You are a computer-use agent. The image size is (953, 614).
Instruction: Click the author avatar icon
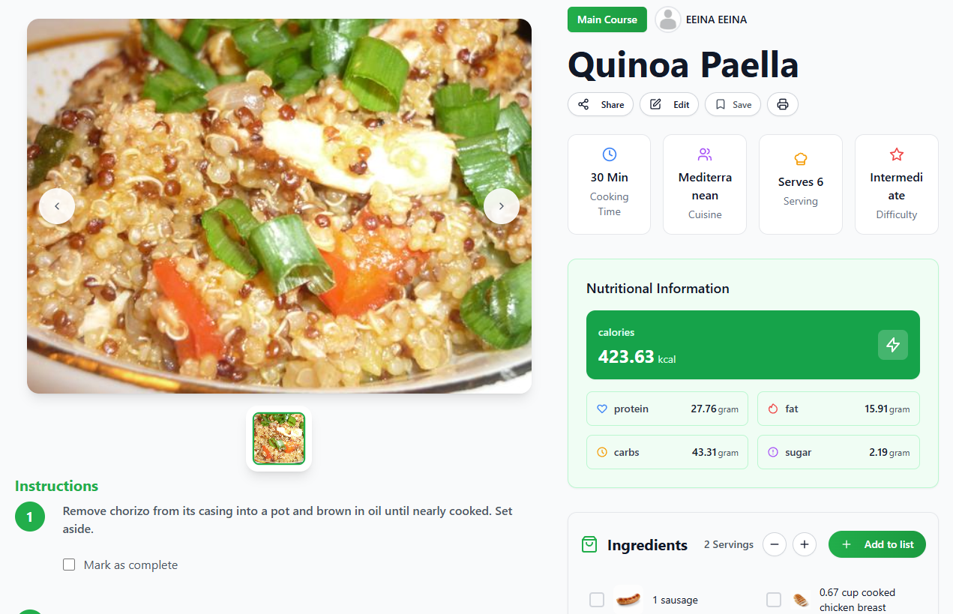point(667,19)
